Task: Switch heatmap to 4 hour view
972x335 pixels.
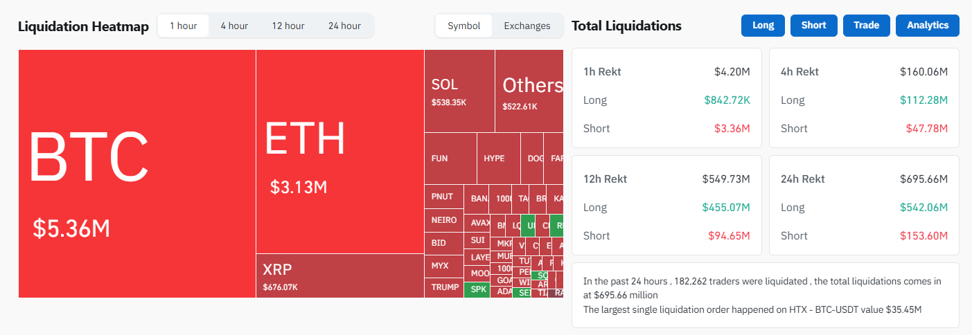Action: point(234,26)
